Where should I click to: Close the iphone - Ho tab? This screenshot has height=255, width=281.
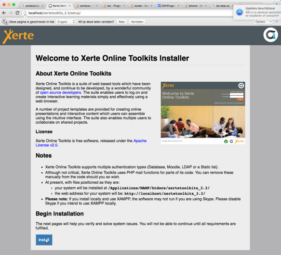(x=206, y=6)
